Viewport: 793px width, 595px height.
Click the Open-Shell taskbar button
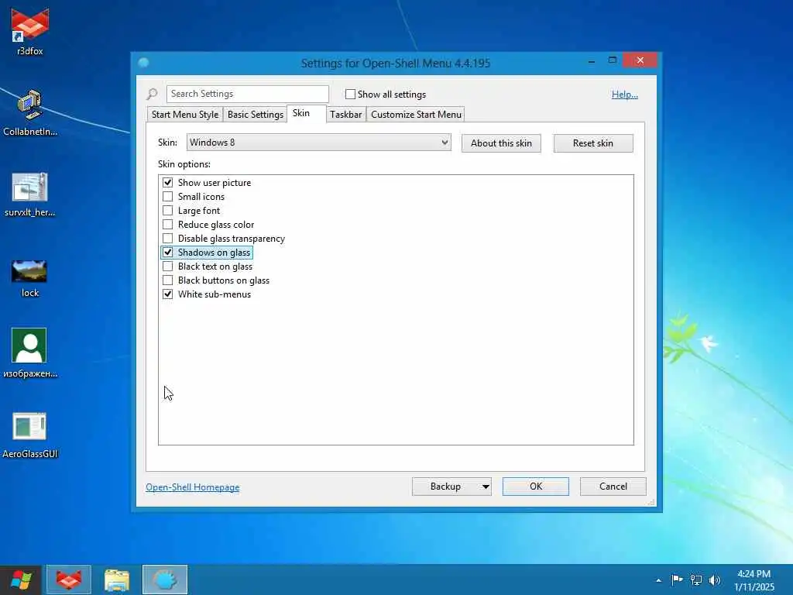165,580
